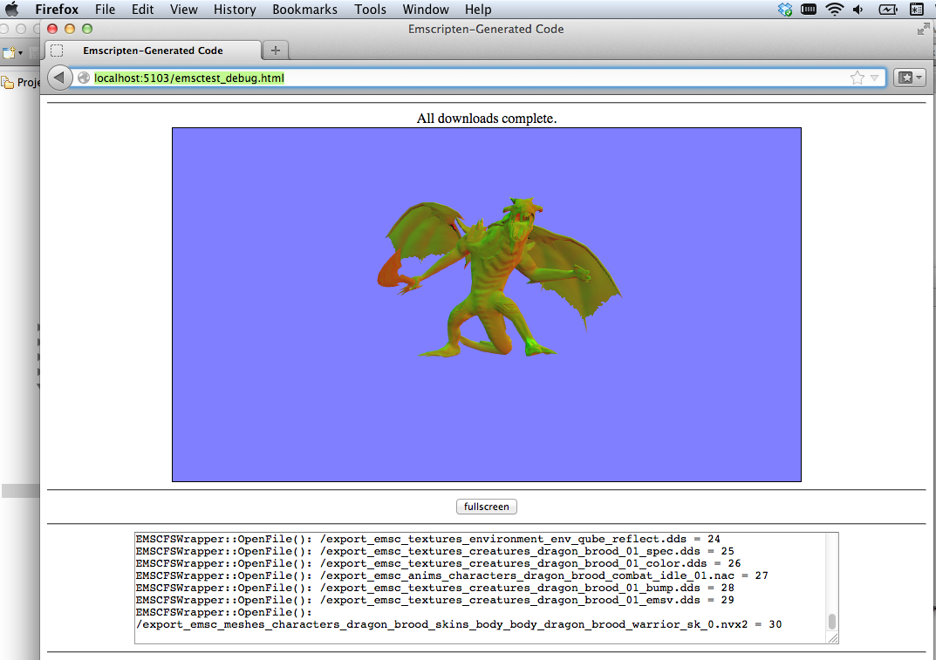The image size is (936, 660).
Task: Click the 'All downloads complete.' status text
Action: tap(487, 119)
